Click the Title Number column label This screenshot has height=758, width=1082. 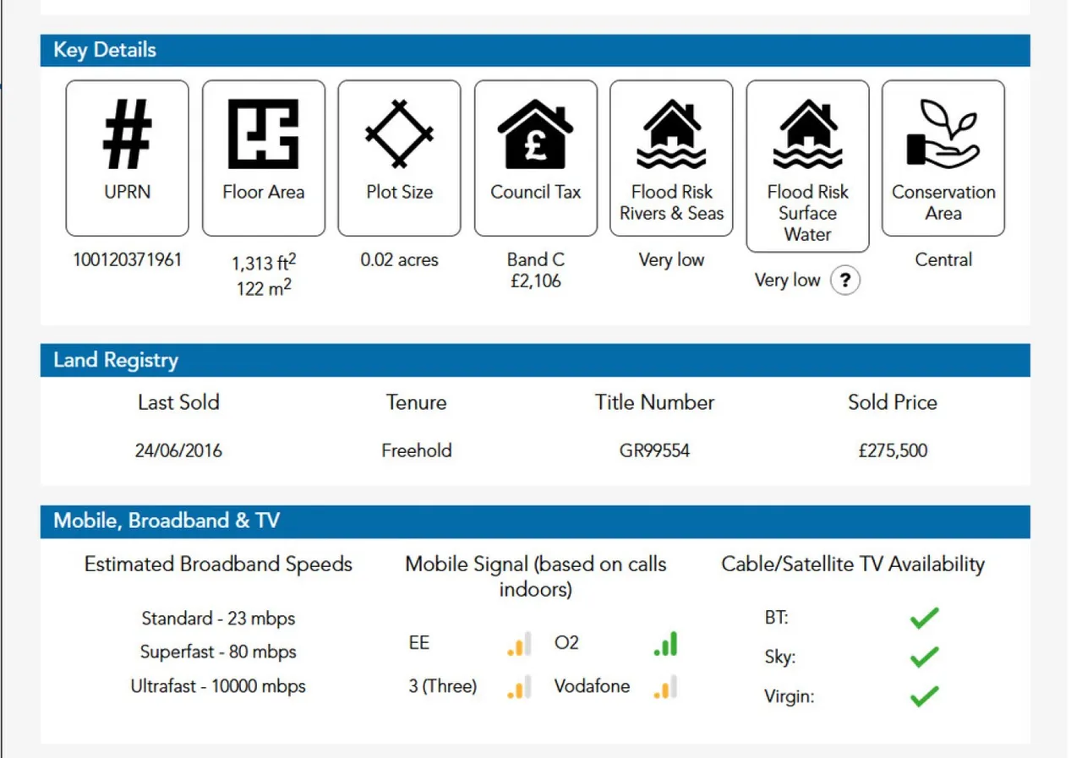[x=655, y=402]
